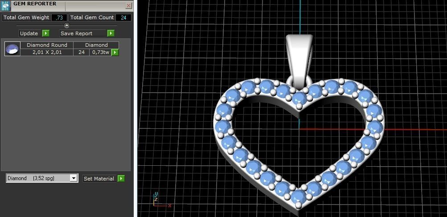447x217 pixels.
Task: Collapse the panel with the round arrow toggle
Action: 67,25
